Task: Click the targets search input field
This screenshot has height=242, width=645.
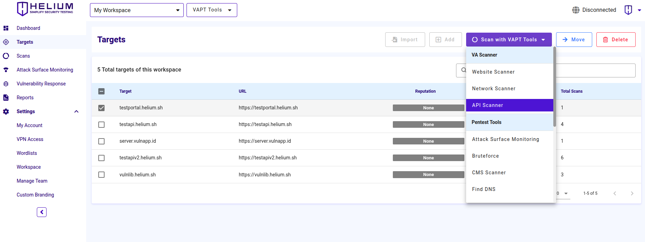Action: tap(546, 70)
